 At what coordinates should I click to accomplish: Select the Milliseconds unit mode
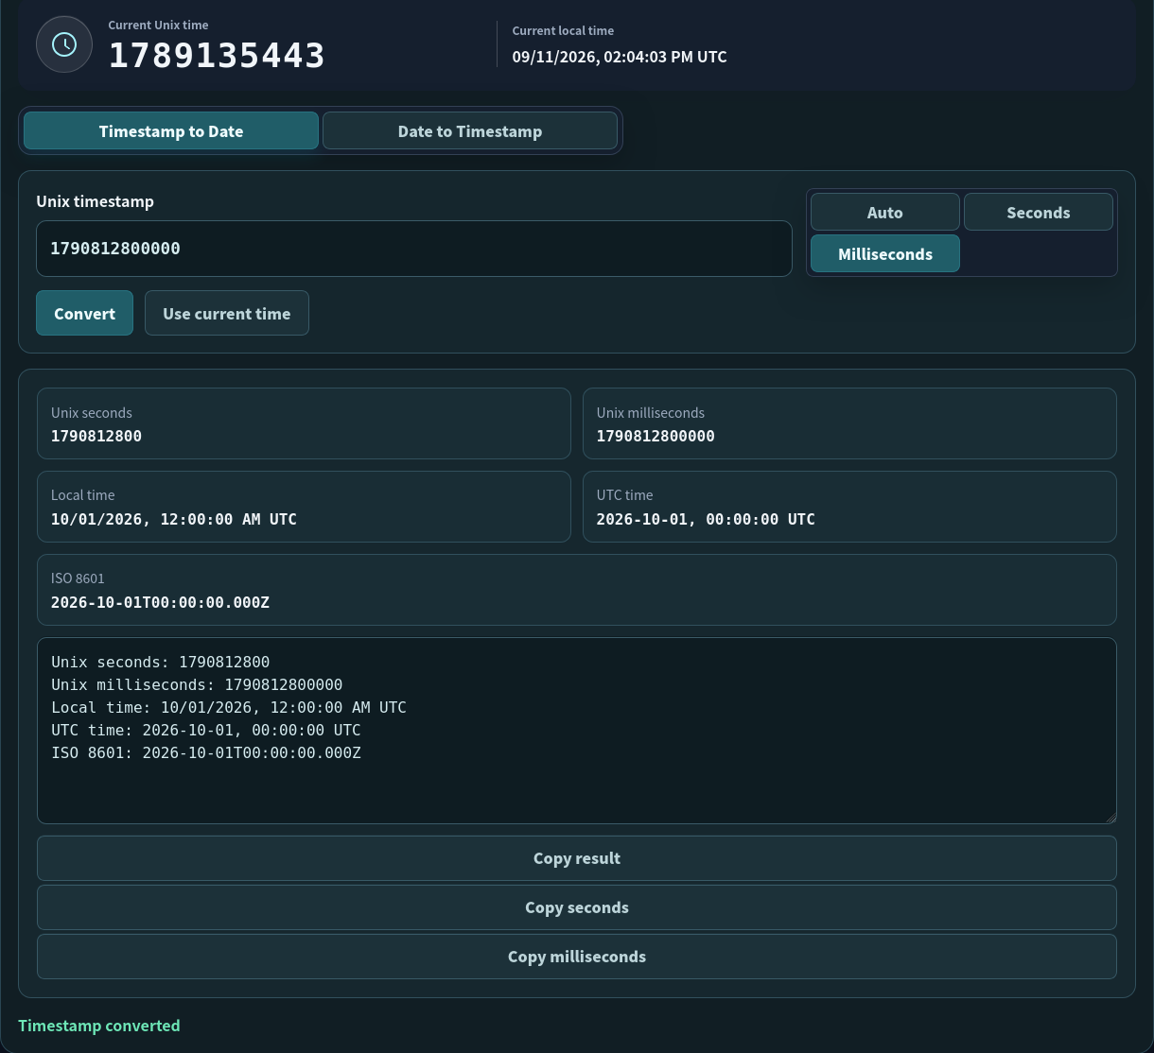click(x=885, y=253)
